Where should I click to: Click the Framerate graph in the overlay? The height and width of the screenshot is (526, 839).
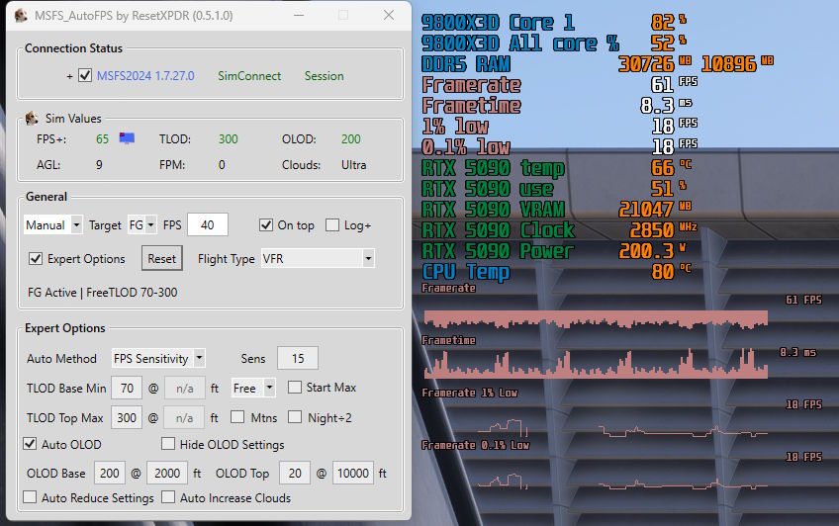pyautogui.click(x=596, y=319)
